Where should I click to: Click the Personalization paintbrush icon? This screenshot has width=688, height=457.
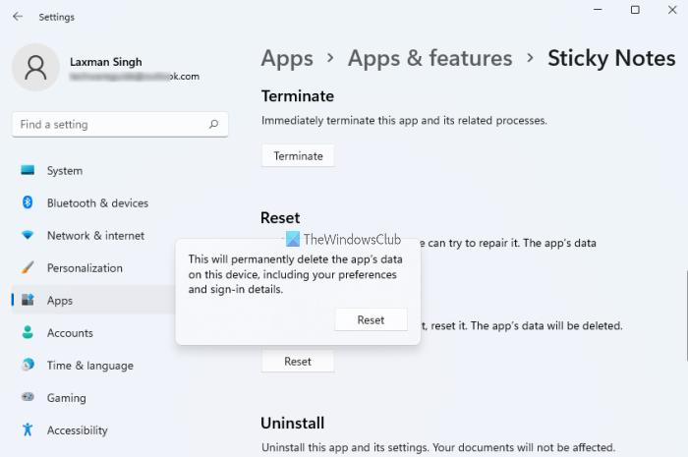click(x=28, y=268)
